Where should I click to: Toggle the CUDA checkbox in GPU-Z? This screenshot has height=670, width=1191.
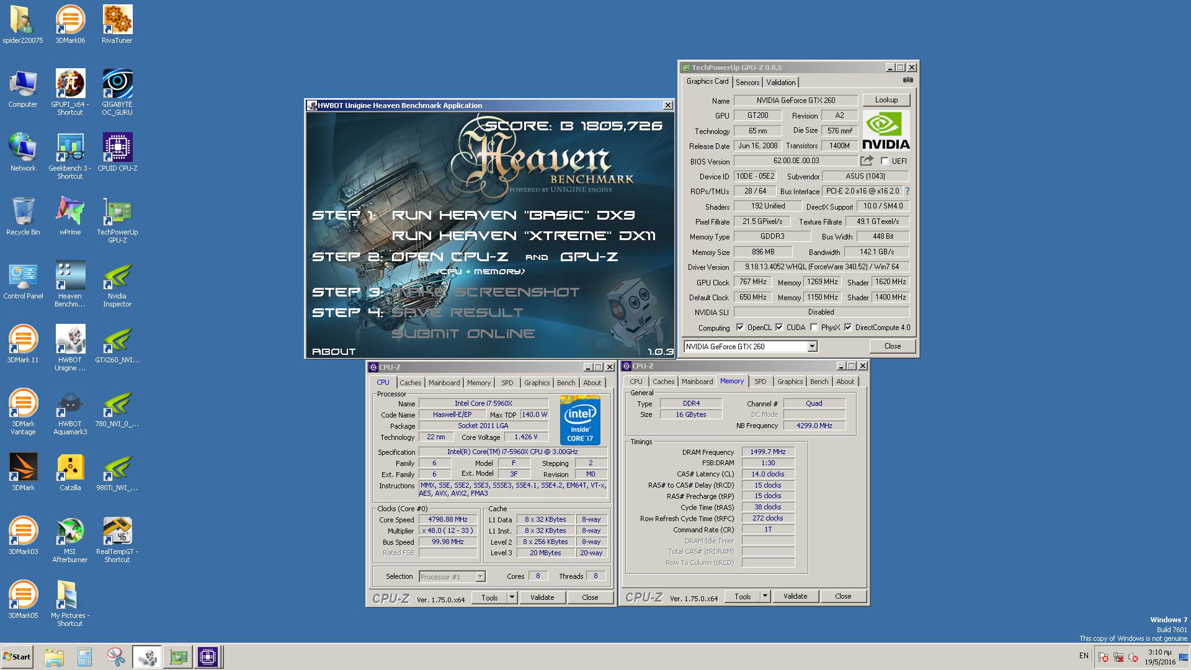pos(779,327)
